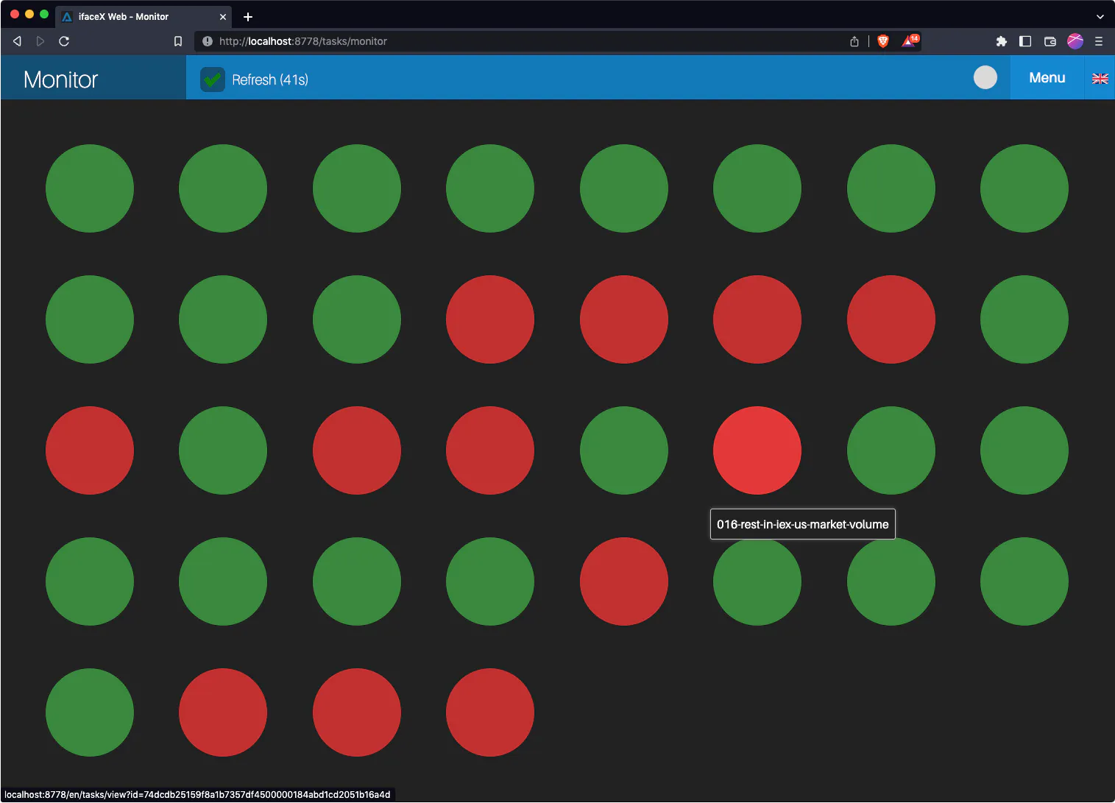Click the bright red highlighted status circle
The height and width of the screenshot is (803, 1115).
point(757,450)
